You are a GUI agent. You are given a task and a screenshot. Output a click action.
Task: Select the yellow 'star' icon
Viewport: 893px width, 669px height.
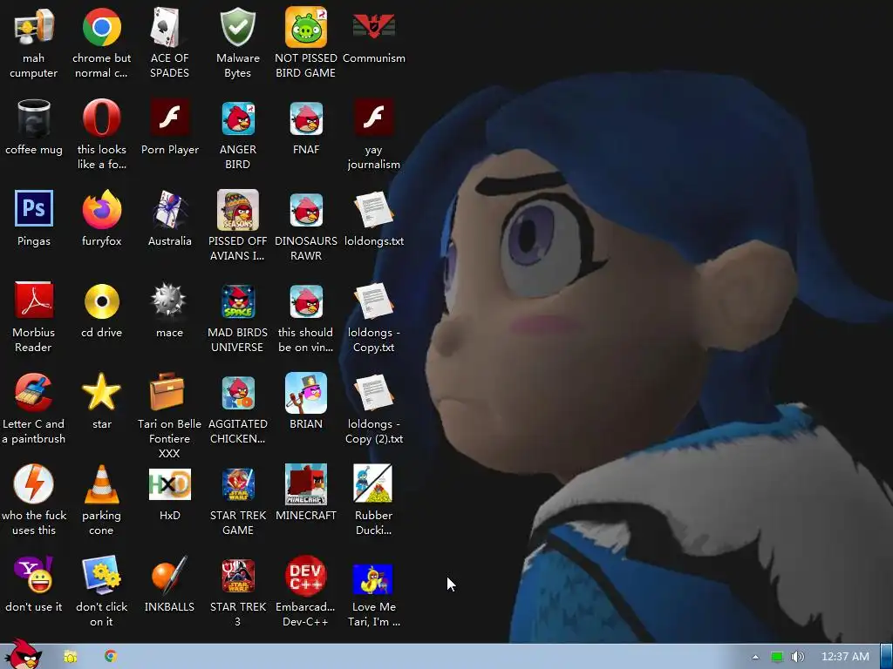pyautogui.click(x=101, y=392)
